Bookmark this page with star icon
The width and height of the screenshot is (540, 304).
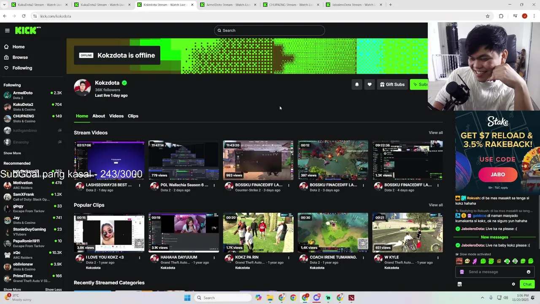488,16
